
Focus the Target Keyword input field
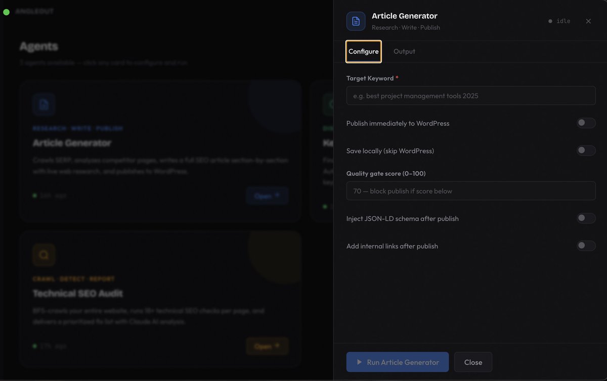(471, 96)
